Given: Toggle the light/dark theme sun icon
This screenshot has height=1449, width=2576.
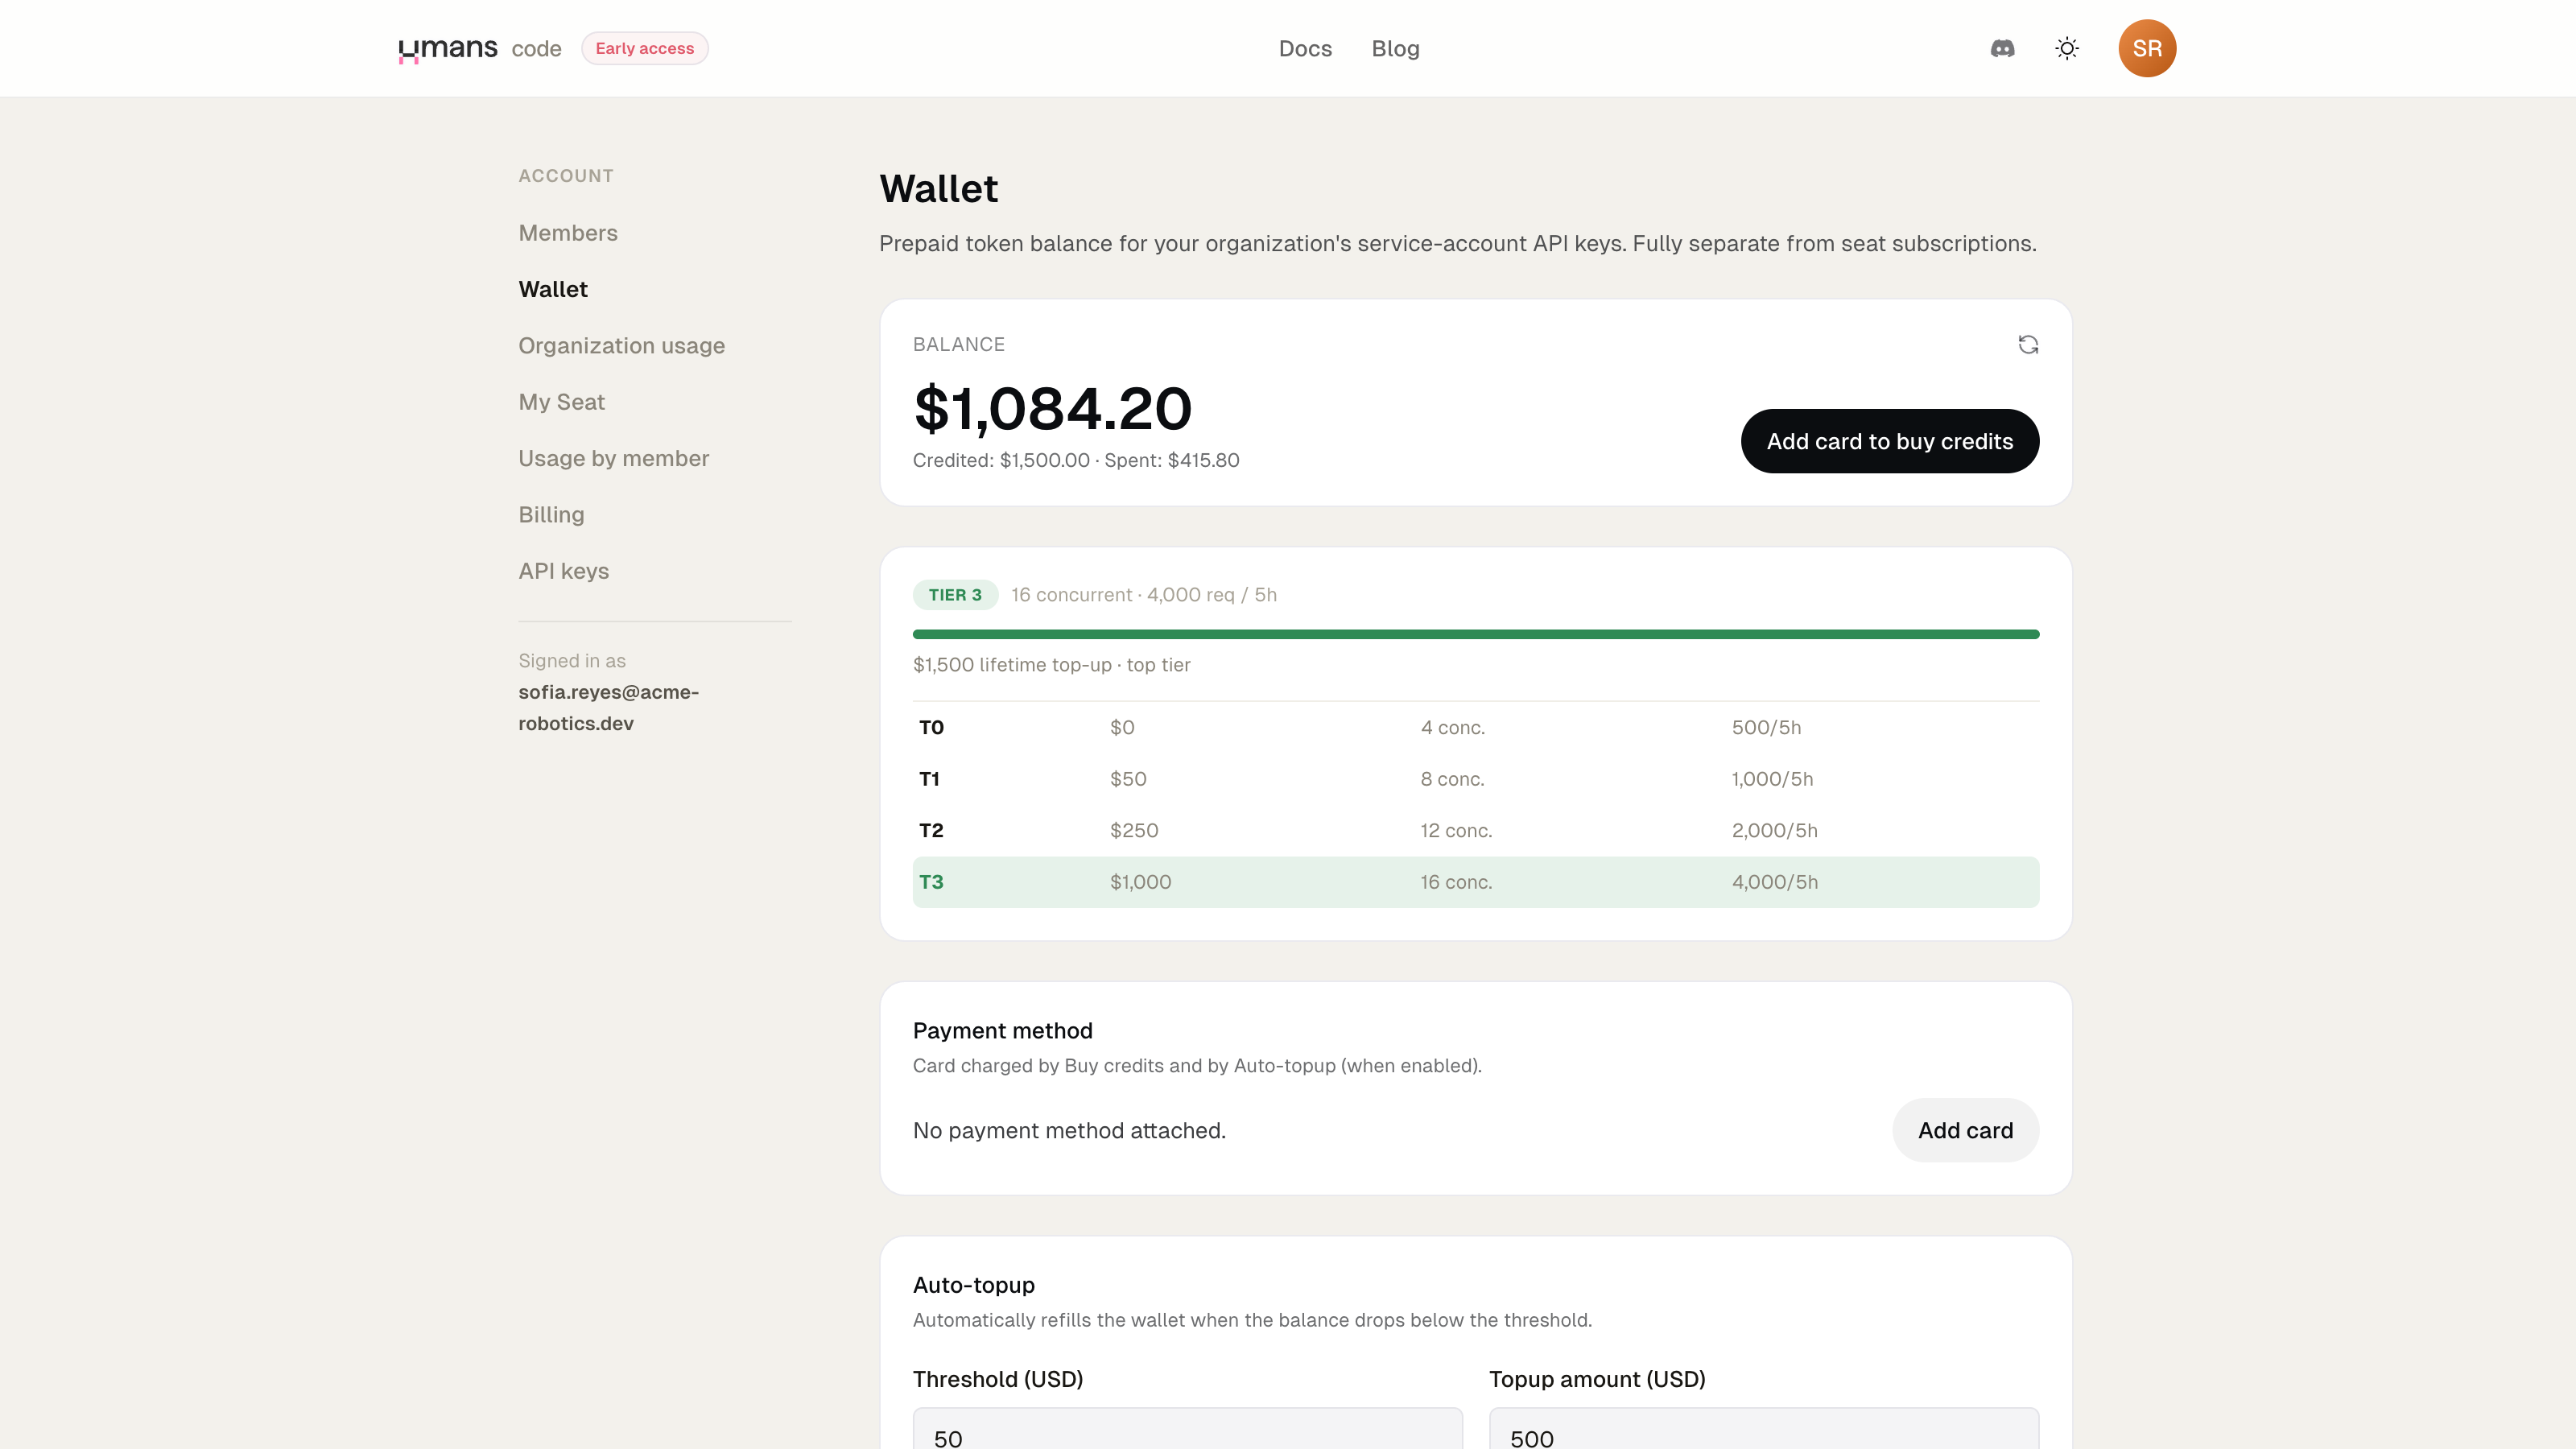Looking at the screenshot, I should click(2067, 48).
